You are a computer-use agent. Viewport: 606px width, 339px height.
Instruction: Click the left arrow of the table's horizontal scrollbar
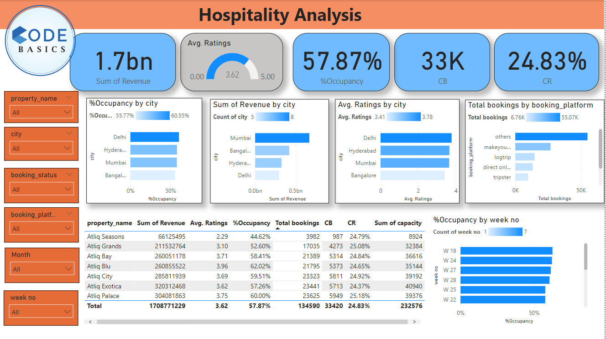point(90,322)
